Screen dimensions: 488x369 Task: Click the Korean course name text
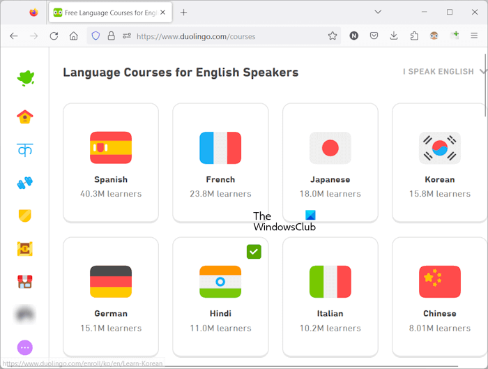pyautogui.click(x=440, y=180)
